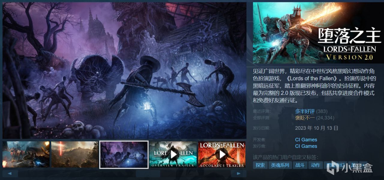Play the Accolades Trailer video thumbnail

(222, 154)
